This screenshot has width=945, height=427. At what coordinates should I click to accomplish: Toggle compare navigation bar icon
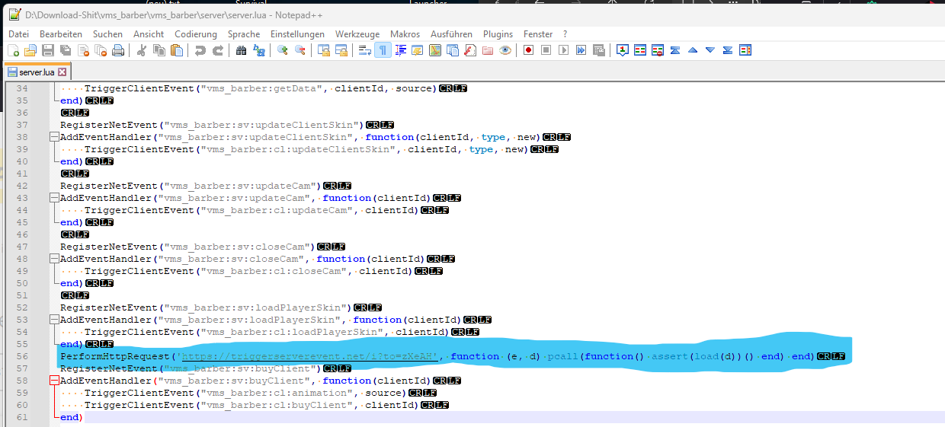click(x=745, y=50)
